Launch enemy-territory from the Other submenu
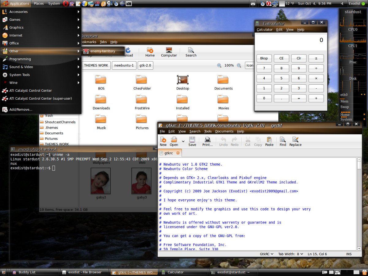 pos(103,51)
